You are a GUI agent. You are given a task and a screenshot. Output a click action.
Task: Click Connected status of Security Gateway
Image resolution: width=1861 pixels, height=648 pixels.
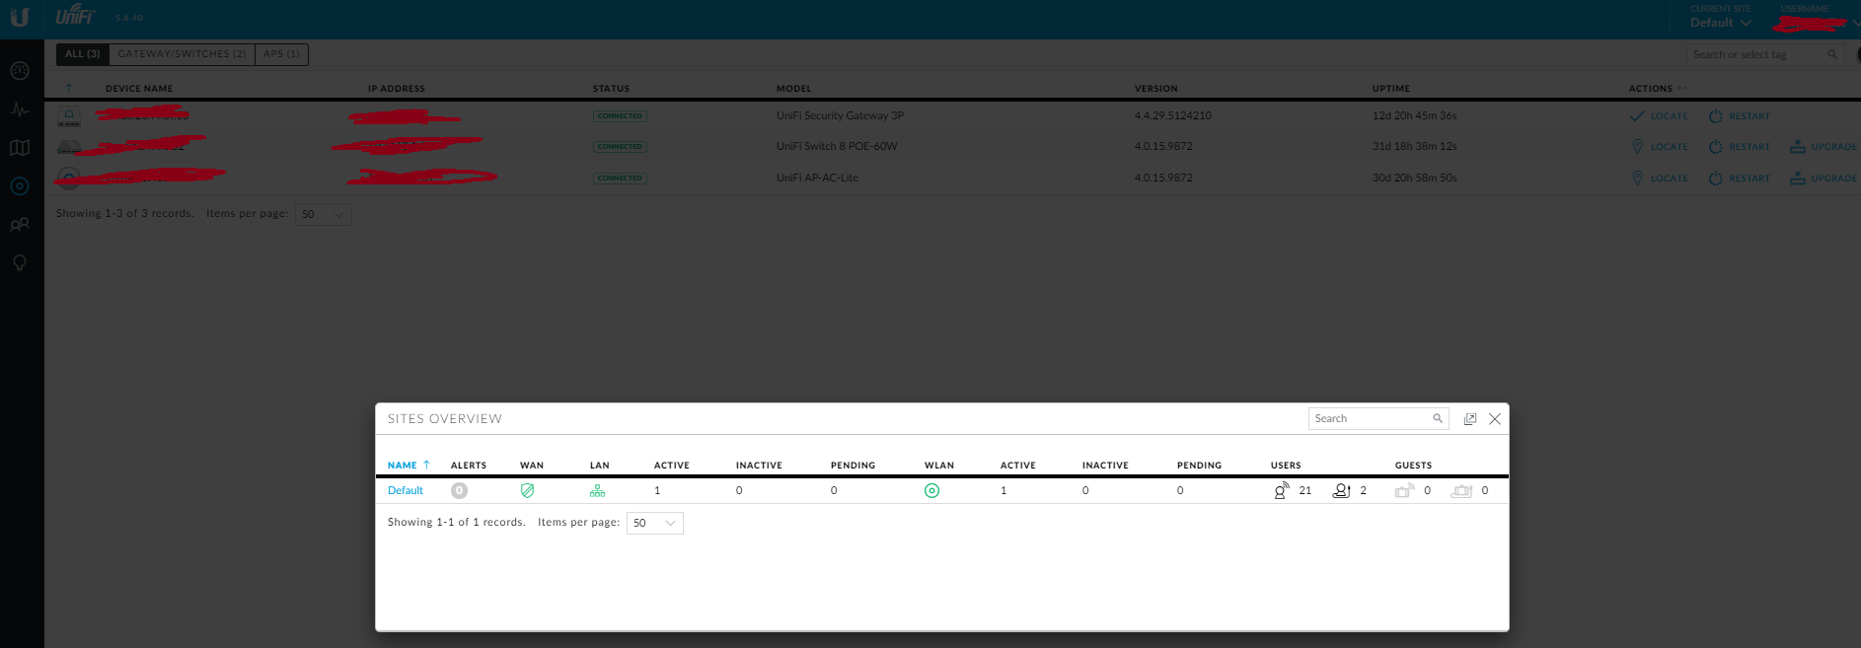click(x=620, y=116)
